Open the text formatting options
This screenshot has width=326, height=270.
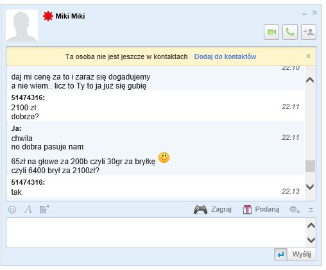(x=28, y=209)
